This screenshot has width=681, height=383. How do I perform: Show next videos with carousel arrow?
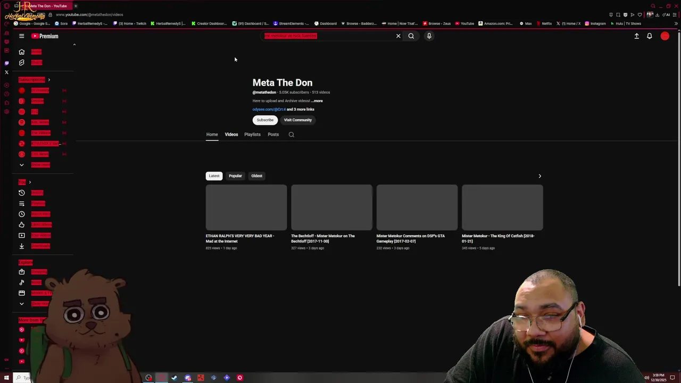539,176
